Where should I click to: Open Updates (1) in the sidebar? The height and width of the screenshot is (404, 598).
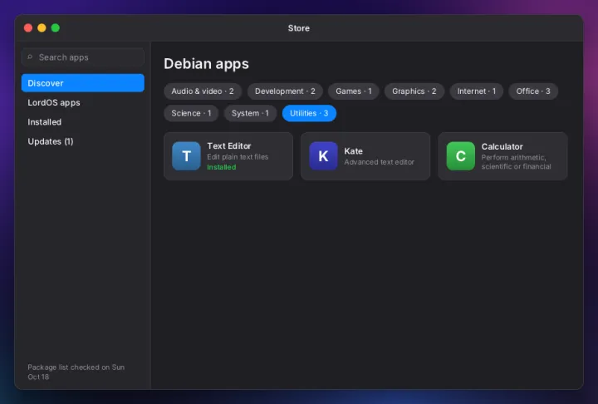click(83, 141)
